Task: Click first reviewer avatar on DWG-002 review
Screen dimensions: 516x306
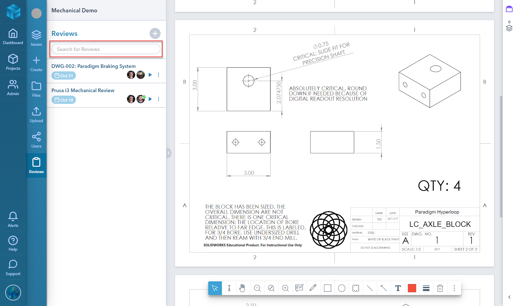Action: click(x=131, y=75)
